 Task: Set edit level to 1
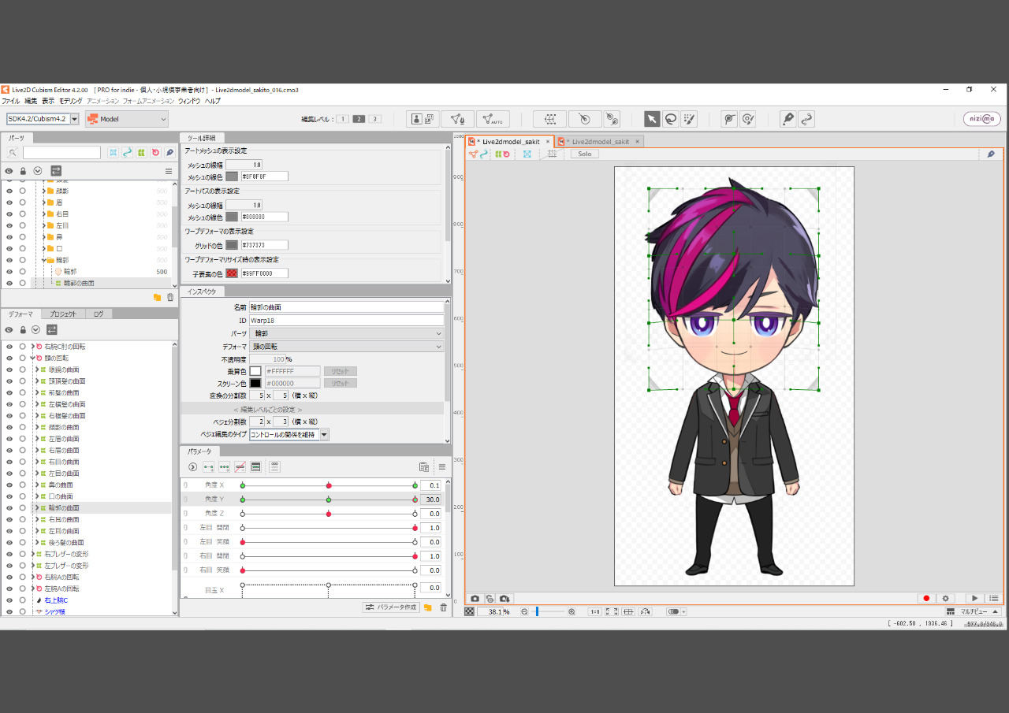pos(343,119)
